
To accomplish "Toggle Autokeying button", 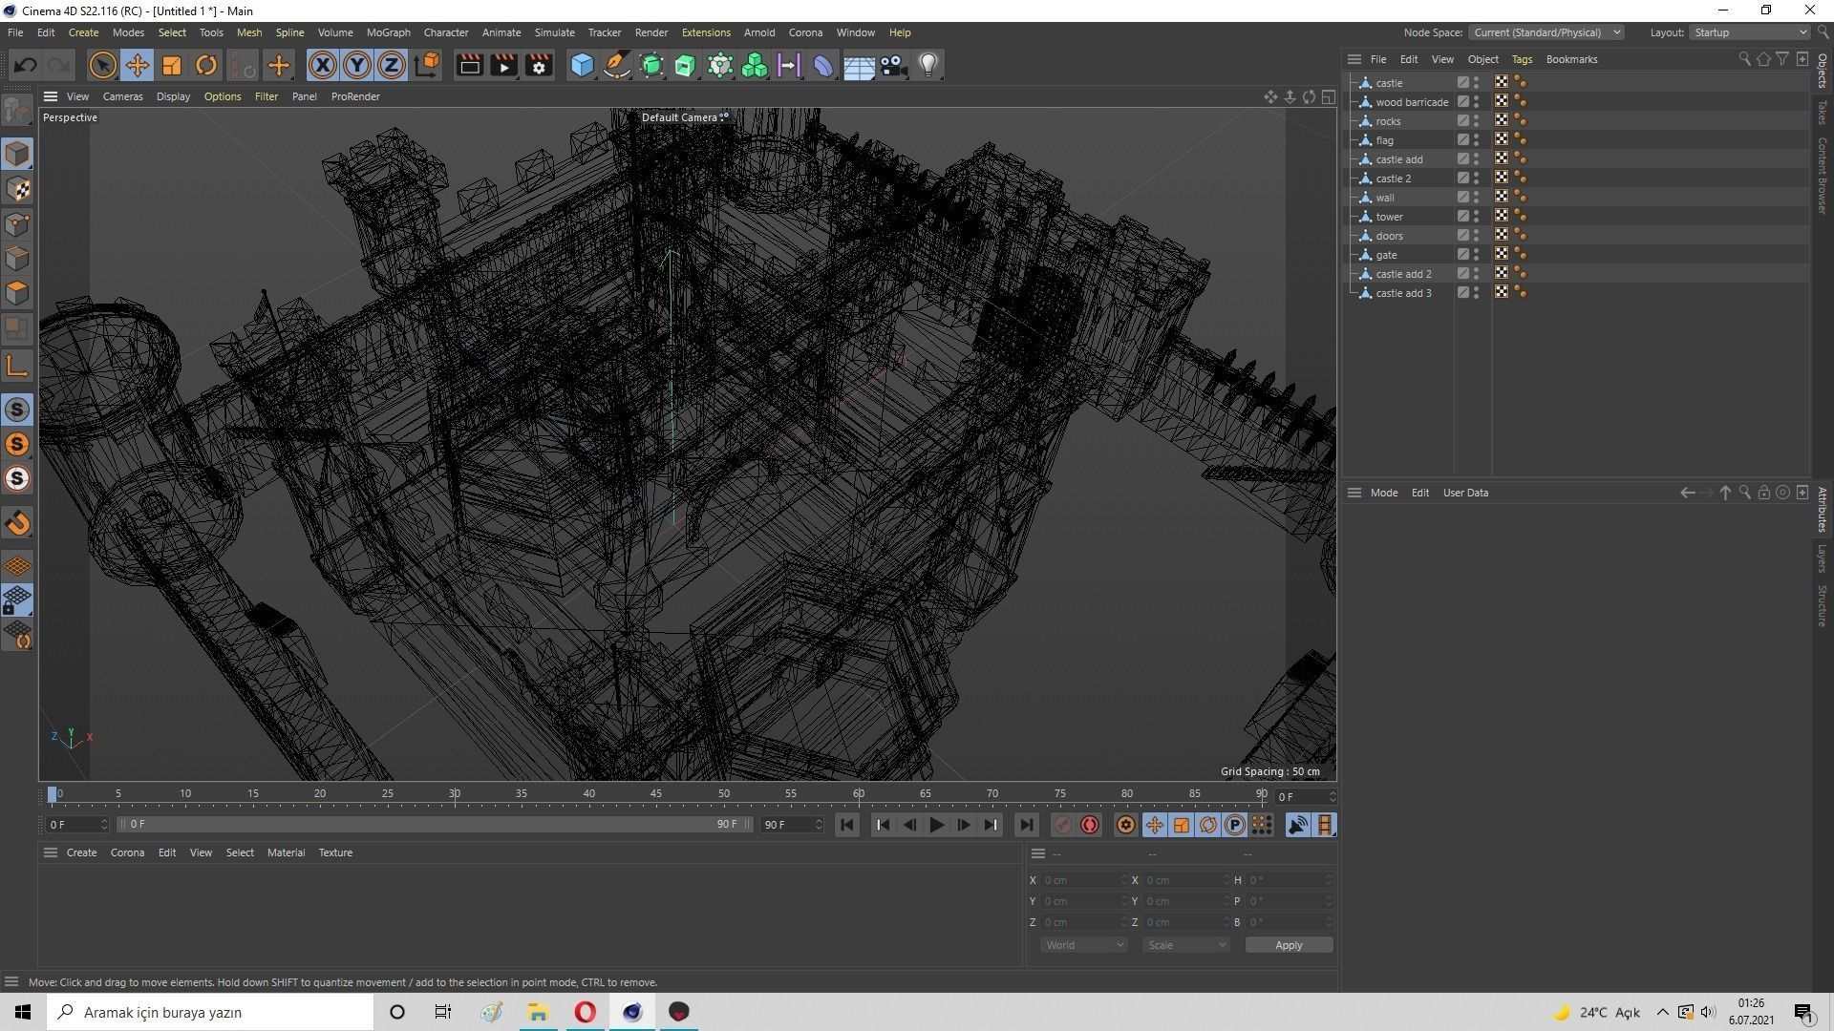I will (1090, 825).
